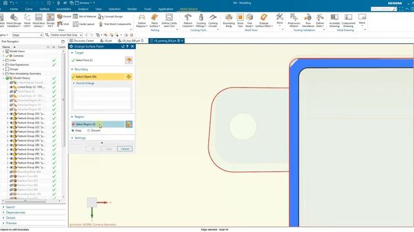
Task: Open the Assemblies ribbon tab
Action: coord(63,9)
